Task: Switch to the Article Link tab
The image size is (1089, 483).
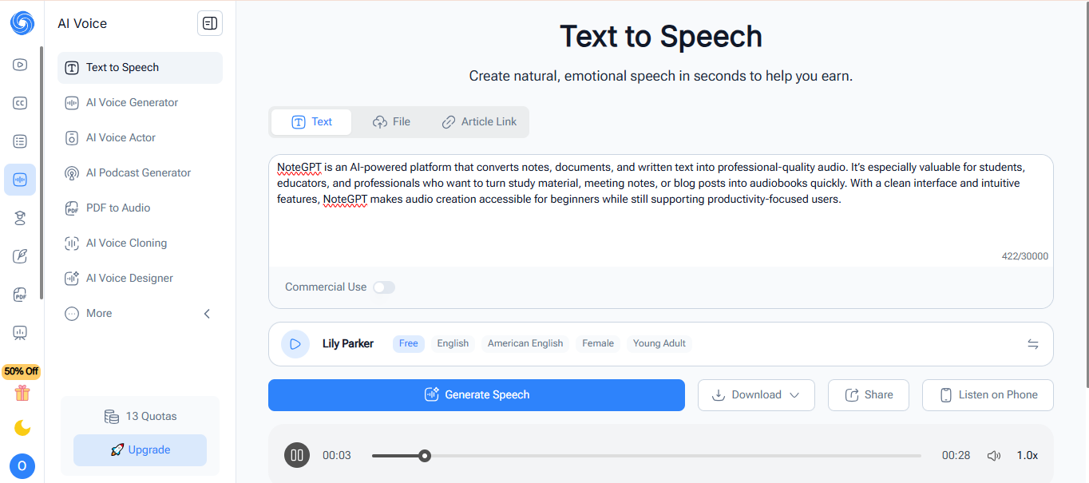Action: click(x=479, y=122)
